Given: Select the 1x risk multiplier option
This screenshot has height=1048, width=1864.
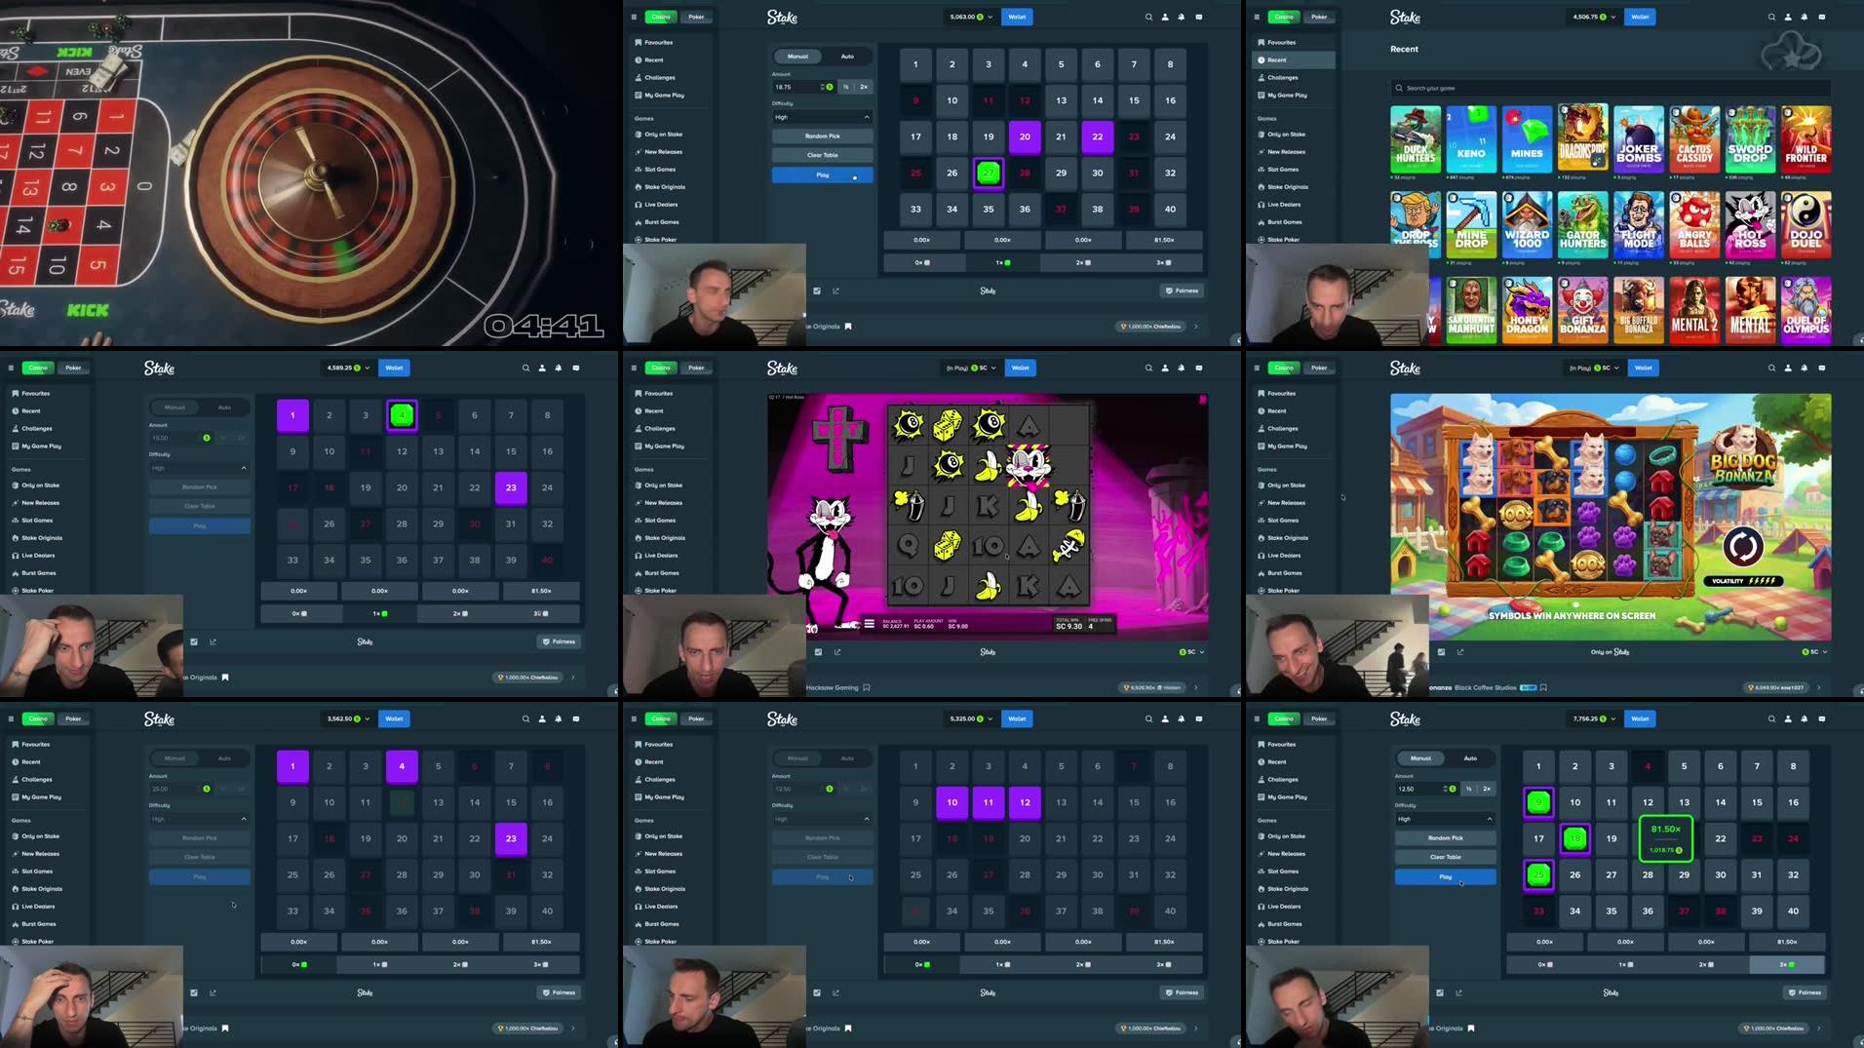Looking at the screenshot, I should (1001, 262).
